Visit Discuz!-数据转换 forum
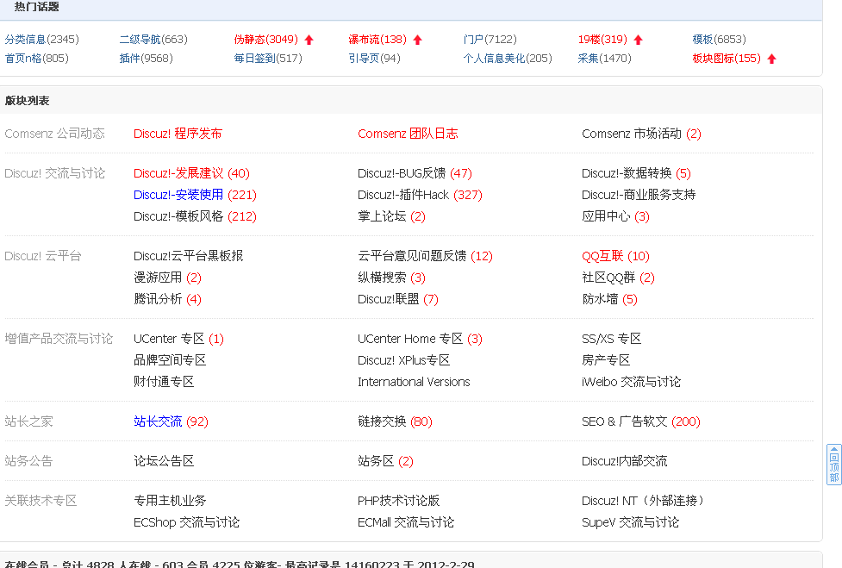Screen dimensions: 842x568 coord(627,173)
